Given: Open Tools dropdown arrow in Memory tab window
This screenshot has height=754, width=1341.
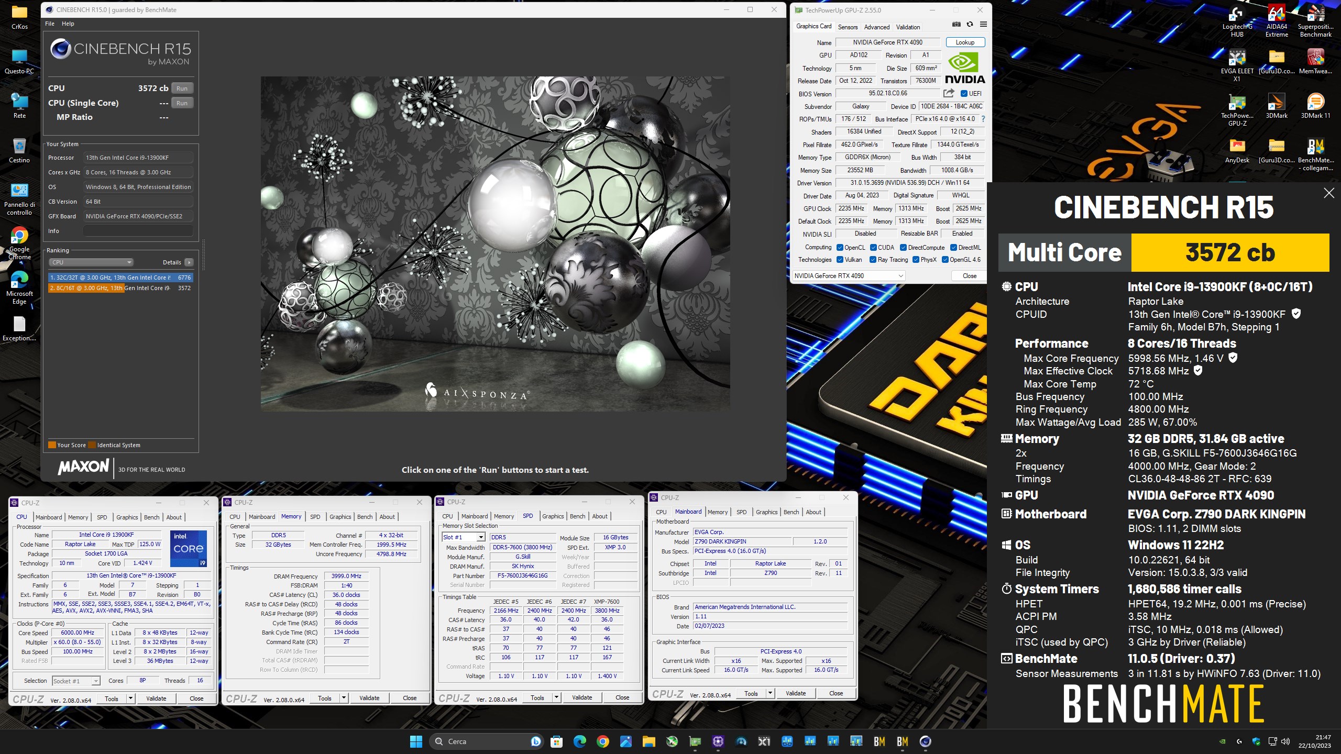Looking at the screenshot, I should pos(344,698).
